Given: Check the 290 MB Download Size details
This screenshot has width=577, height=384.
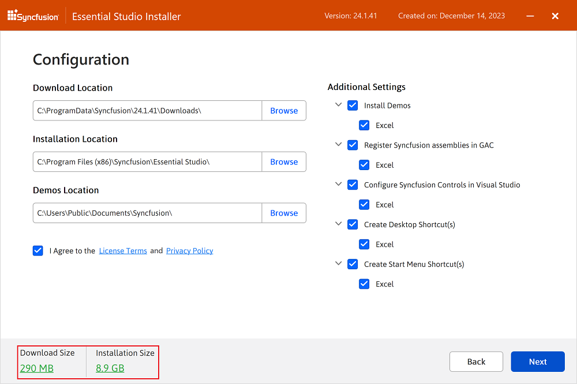Looking at the screenshot, I should pyautogui.click(x=36, y=368).
